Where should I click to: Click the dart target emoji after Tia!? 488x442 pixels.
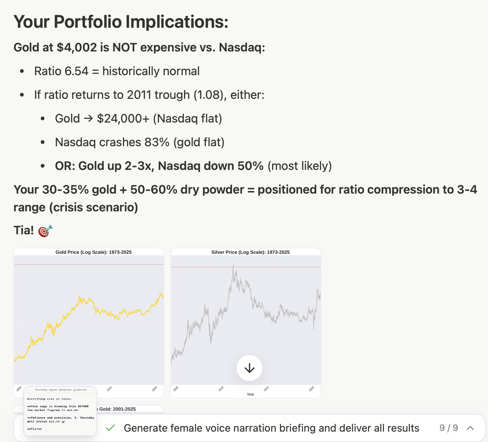tap(46, 231)
